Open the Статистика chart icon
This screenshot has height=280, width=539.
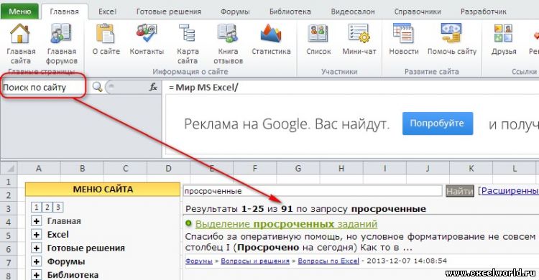click(x=271, y=34)
